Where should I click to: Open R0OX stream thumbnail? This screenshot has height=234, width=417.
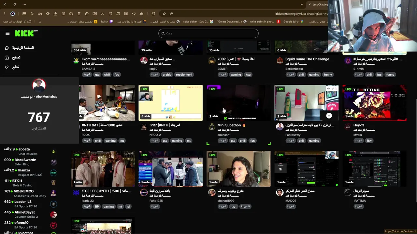click(107, 103)
